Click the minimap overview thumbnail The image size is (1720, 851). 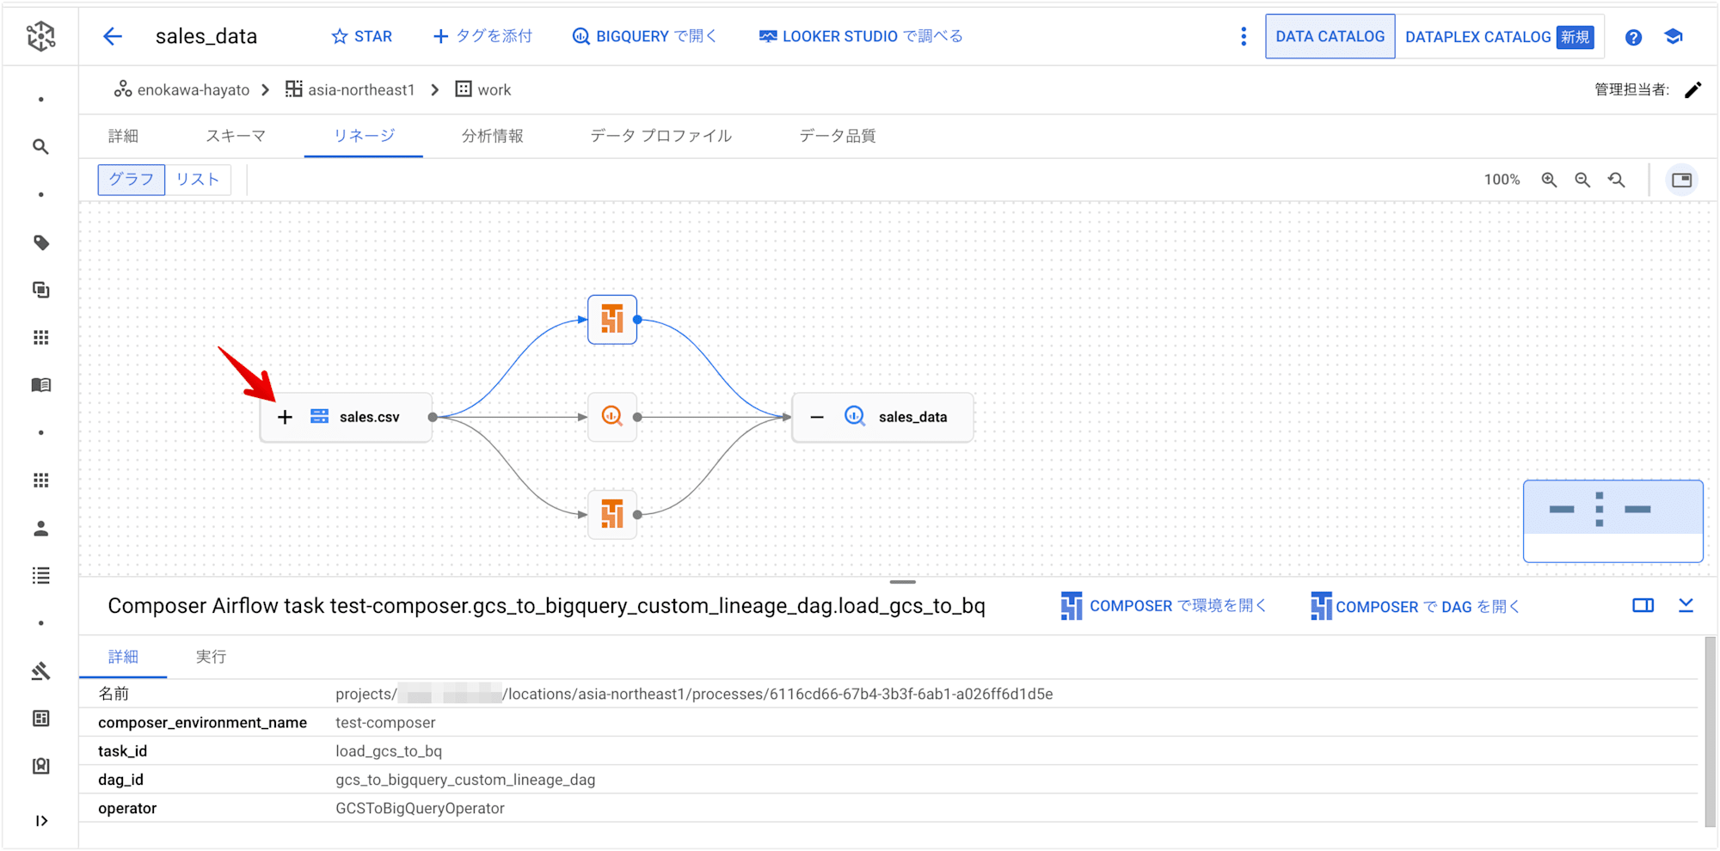[x=1612, y=521]
